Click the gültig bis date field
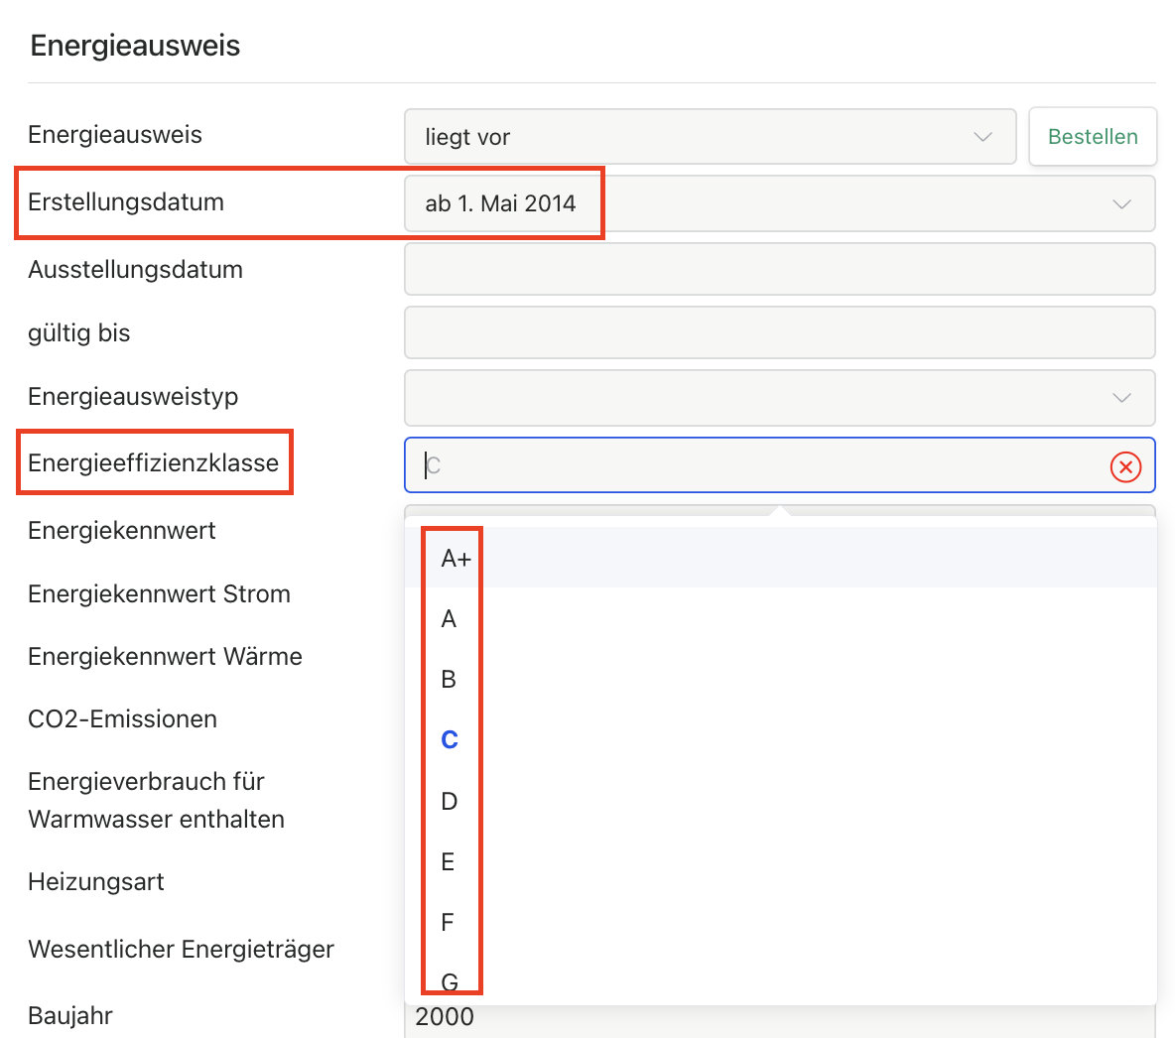The width and height of the screenshot is (1175, 1038). coord(779,332)
